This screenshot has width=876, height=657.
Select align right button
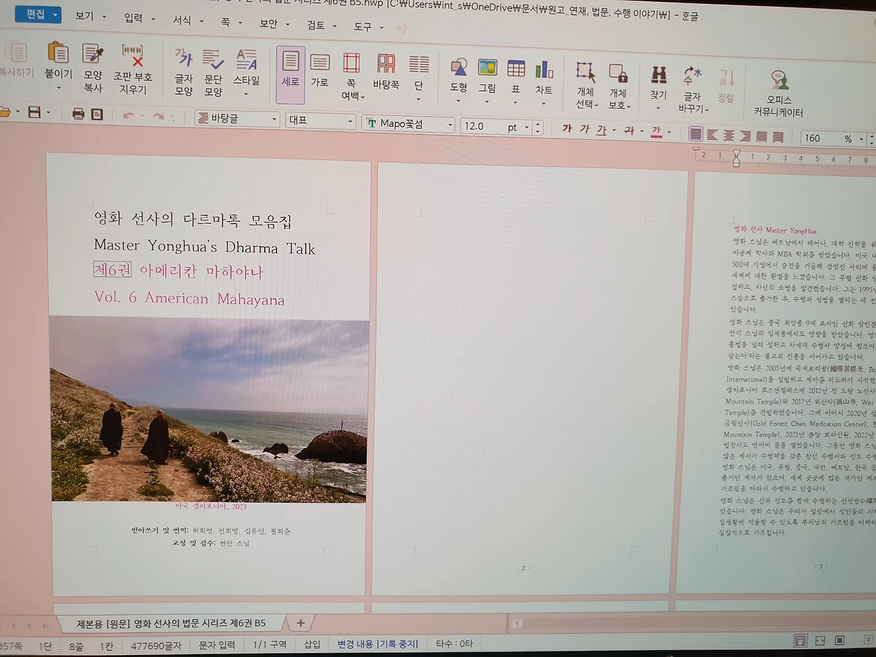(x=745, y=136)
